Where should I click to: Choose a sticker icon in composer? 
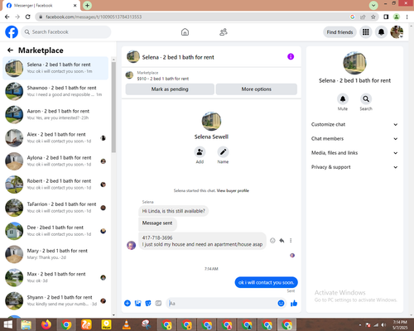(x=148, y=304)
